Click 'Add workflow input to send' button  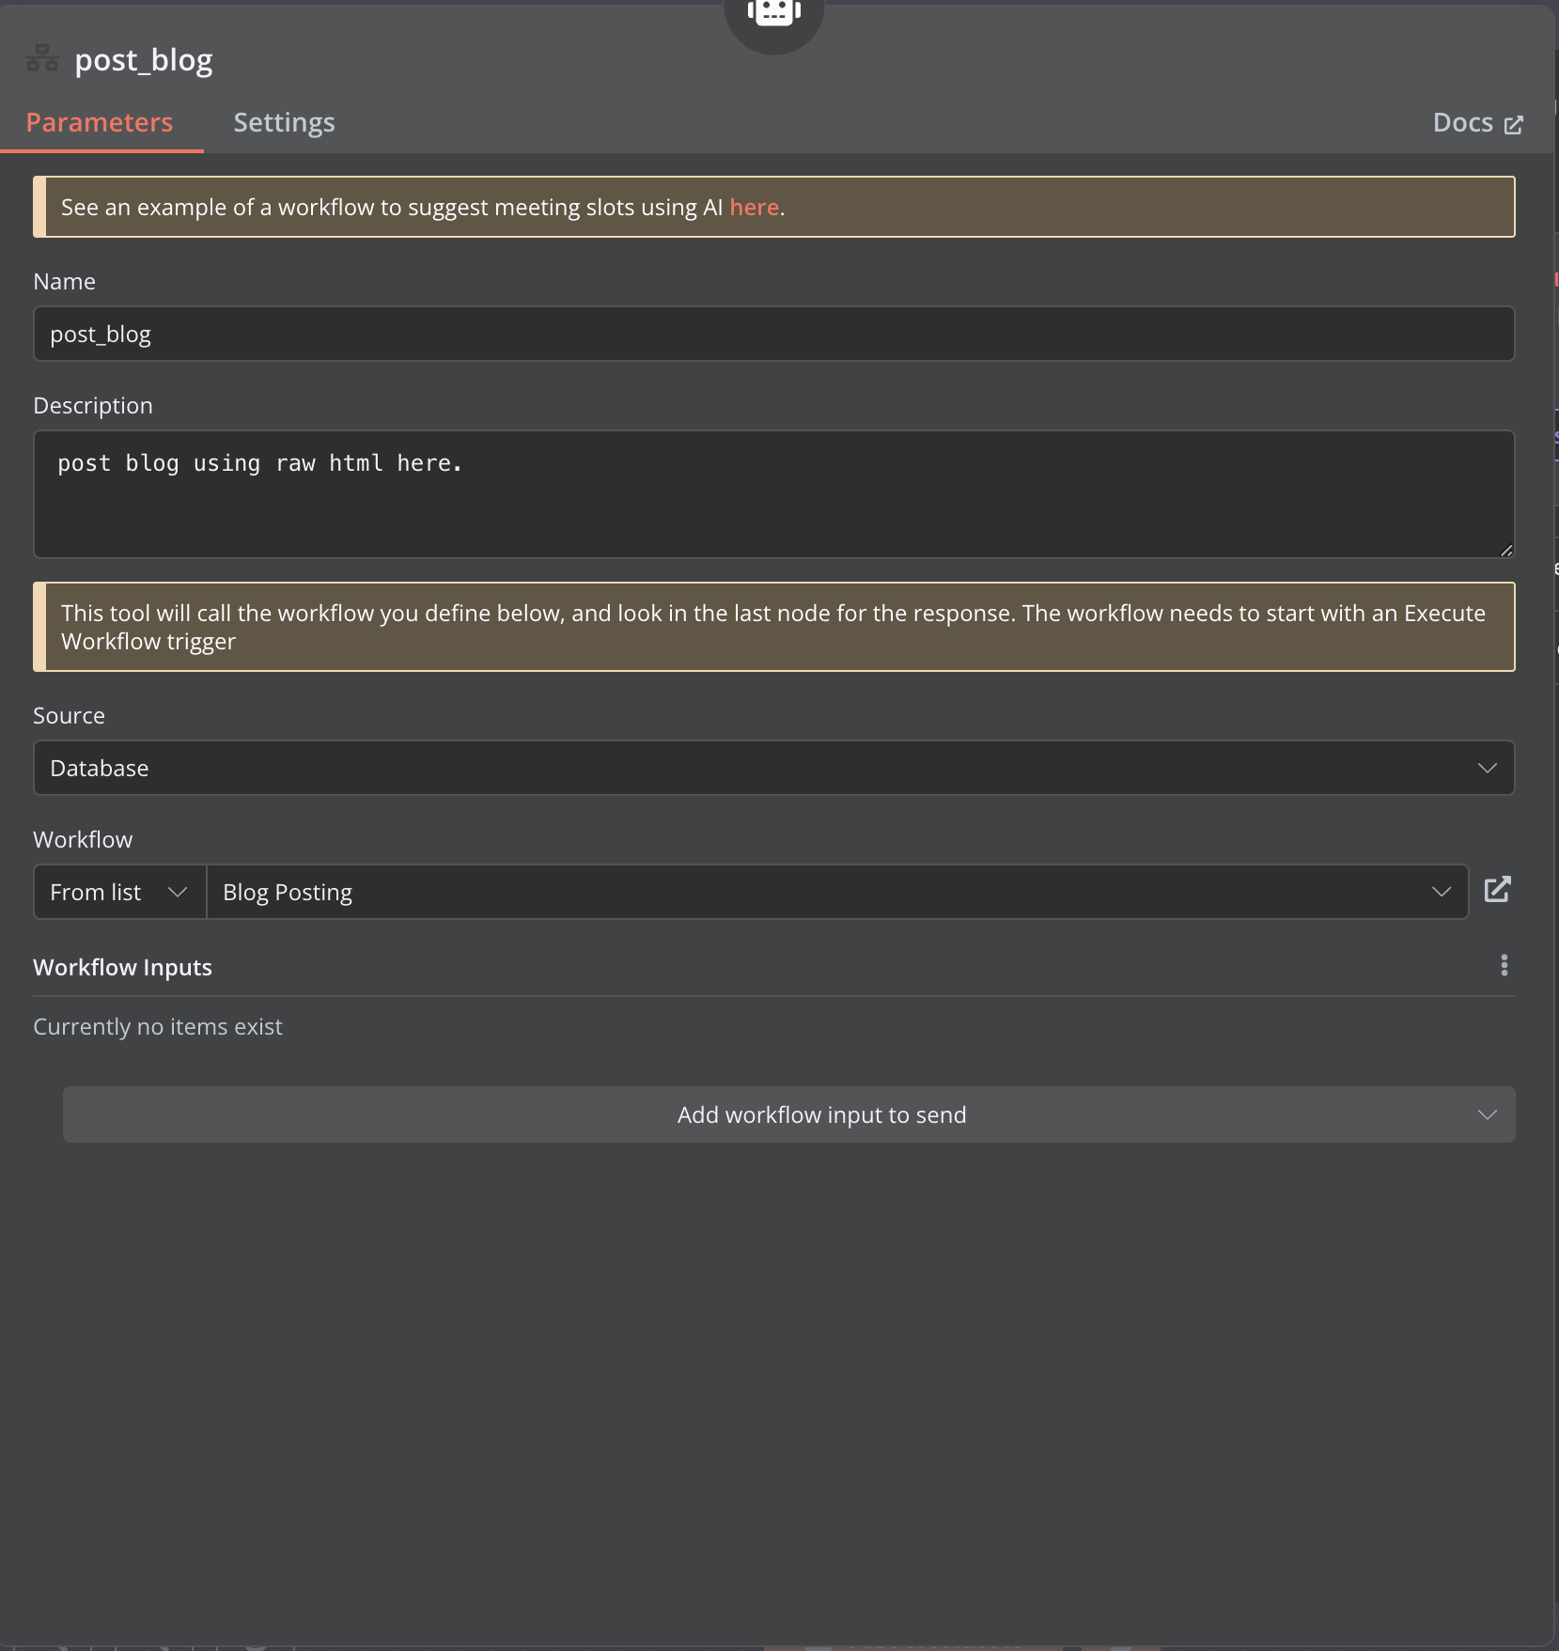(789, 1114)
